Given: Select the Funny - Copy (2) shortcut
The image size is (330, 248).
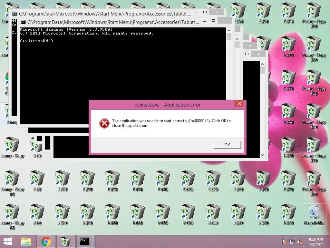Looking at the screenshot, I should click(13, 183).
